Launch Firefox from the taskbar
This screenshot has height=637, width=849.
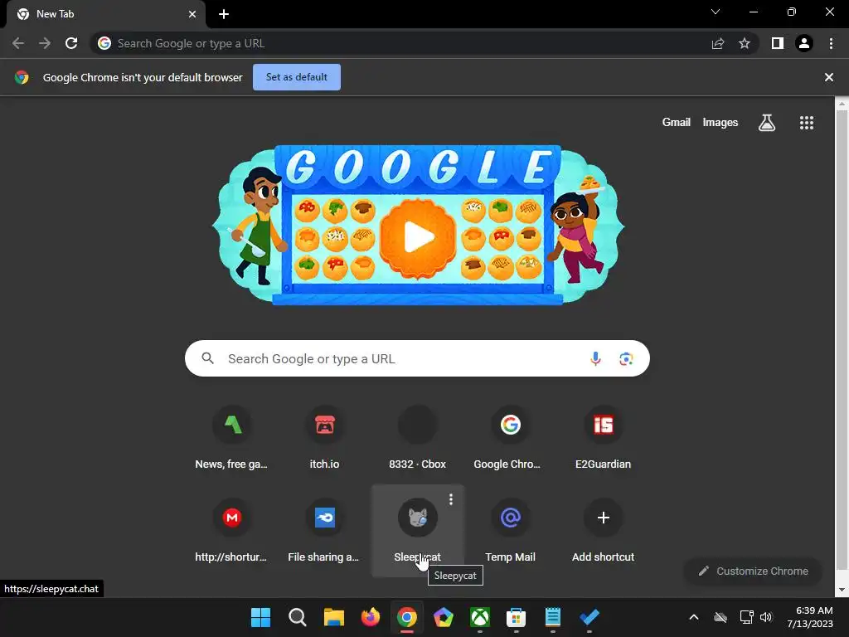[371, 617]
